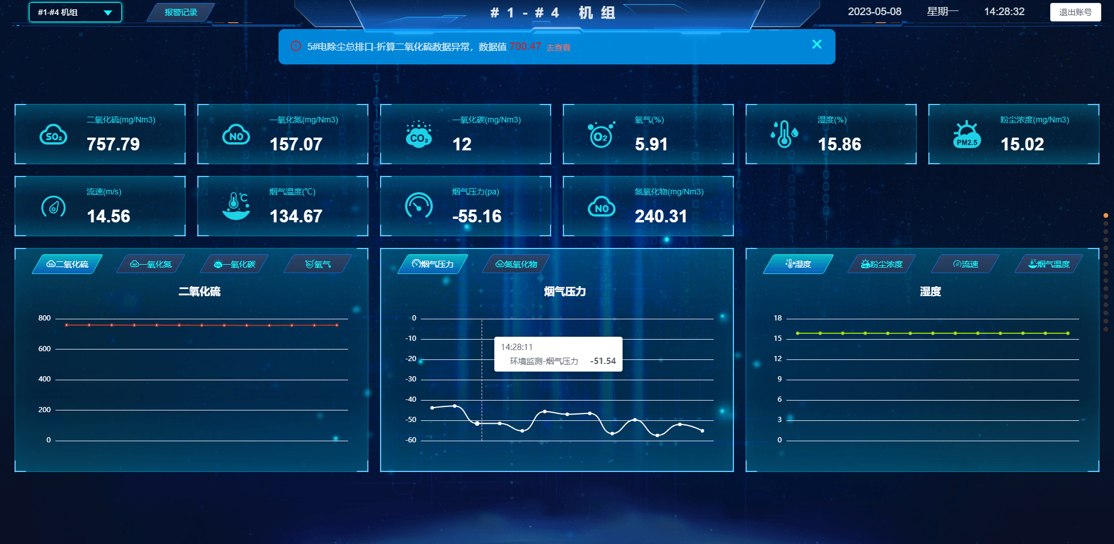Switch to the 一氧化氮 chart tab
This screenshot has width=1114, height=544.
(x=151, y=264)
